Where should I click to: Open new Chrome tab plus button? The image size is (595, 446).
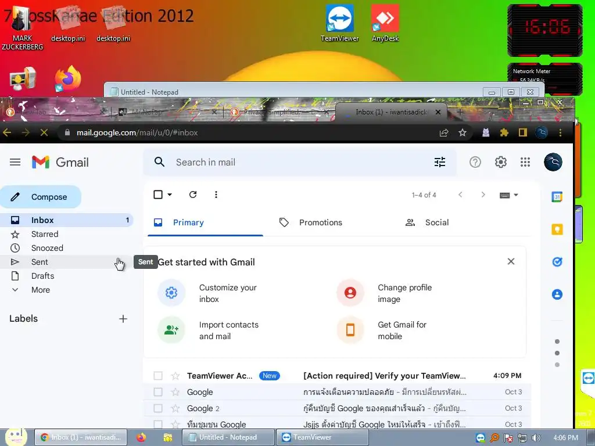(460, 112)
